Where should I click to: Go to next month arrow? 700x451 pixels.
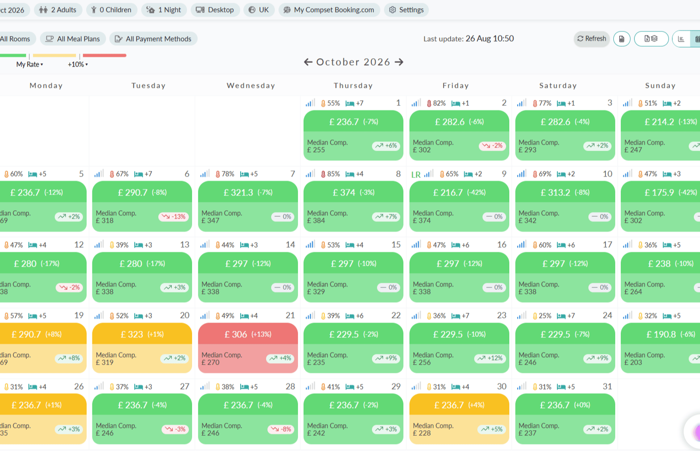tap(399, 62)
